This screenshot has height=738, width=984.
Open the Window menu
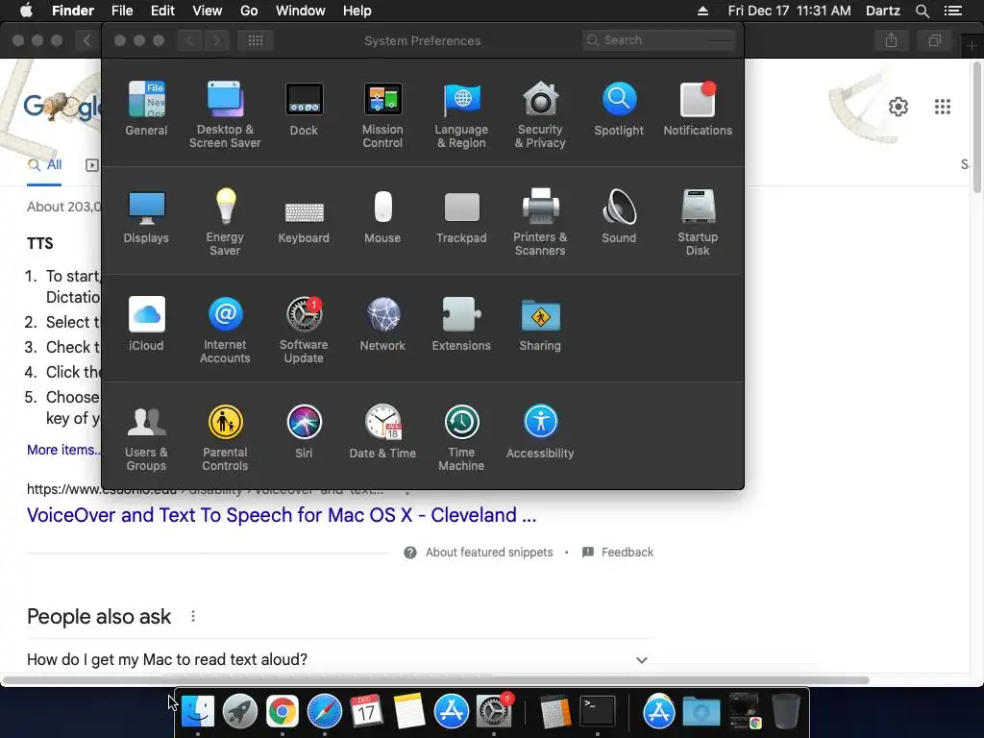point(301,11)
